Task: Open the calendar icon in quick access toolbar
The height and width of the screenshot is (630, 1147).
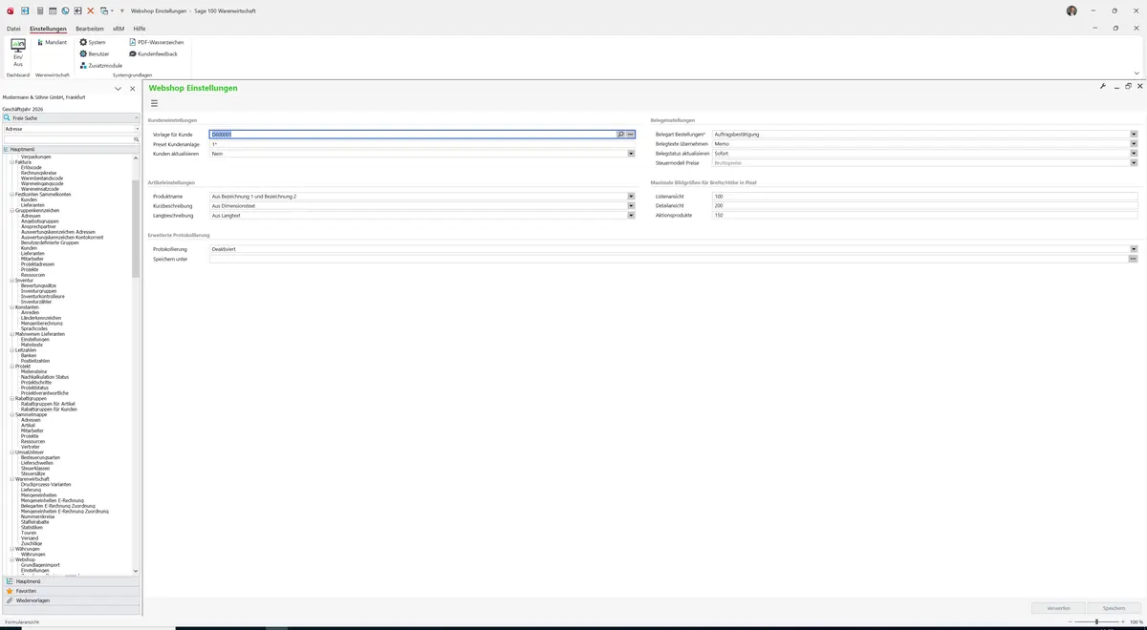Action: coord(52,10)
